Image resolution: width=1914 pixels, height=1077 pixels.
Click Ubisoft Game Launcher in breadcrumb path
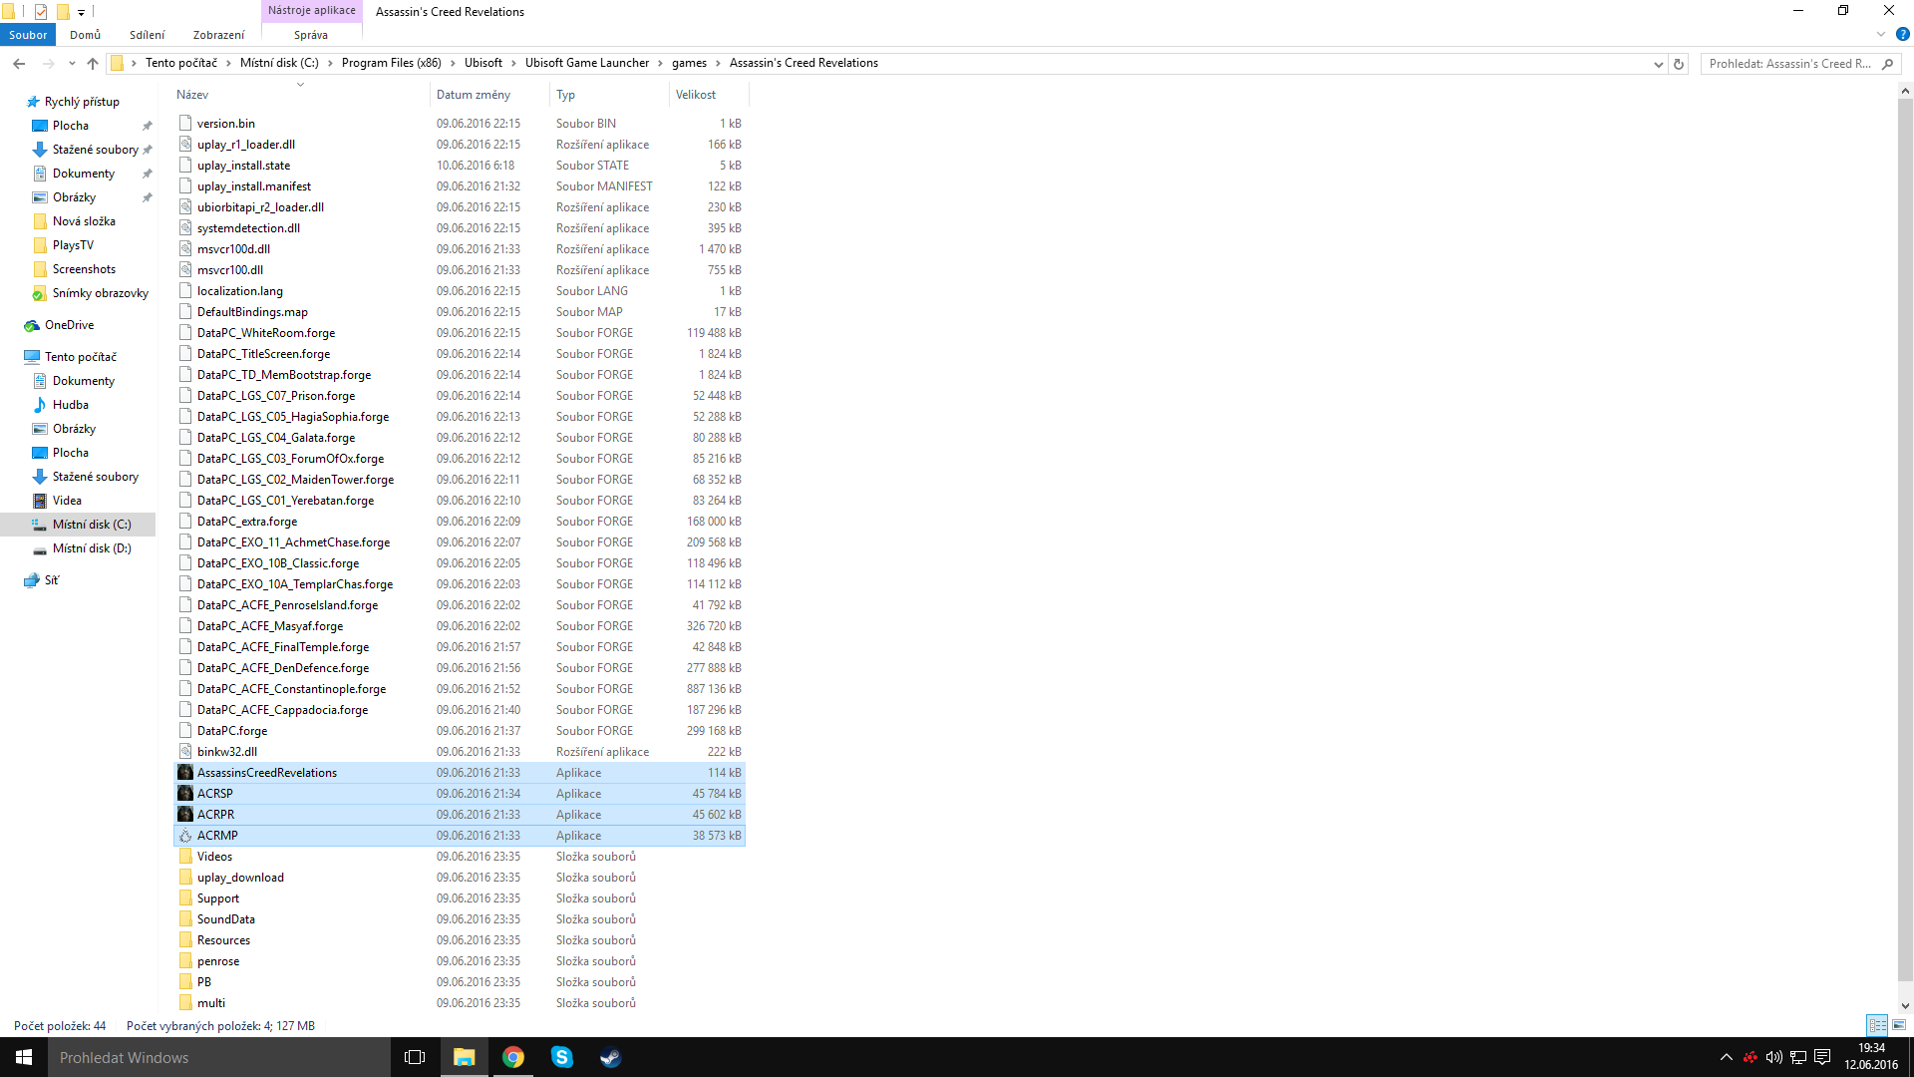pos(586,63)
